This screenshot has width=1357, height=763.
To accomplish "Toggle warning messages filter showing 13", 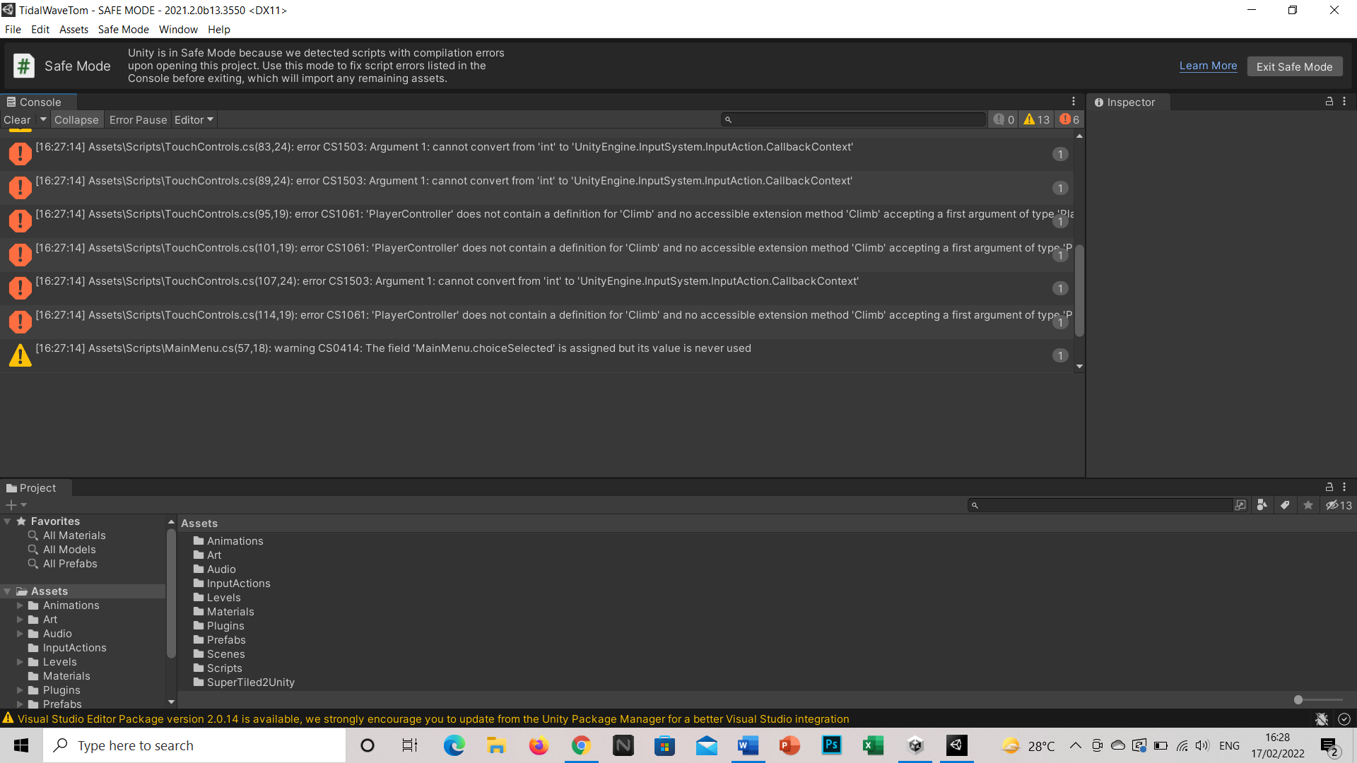I will click(x=1036, y=120).
